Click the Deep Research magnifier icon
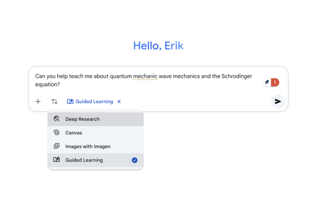The width and height of the screenshot is (333, 206). click(57, 119)
